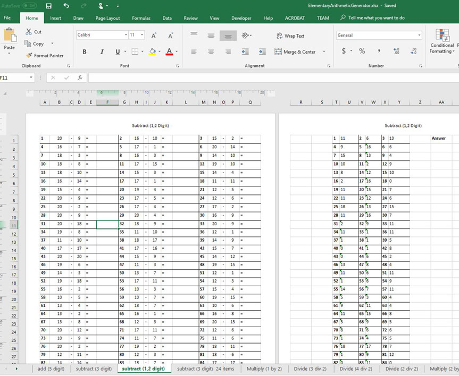Screen dimensions: 459x376
Task: Open the Customize Quick Access Toolbar arrow
Action: tap(118, 6)
